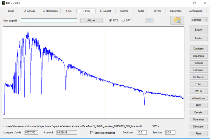Viewport: 210px width, 139px height.
Task: Open the Configuration tab
Action: coord(196,11)
